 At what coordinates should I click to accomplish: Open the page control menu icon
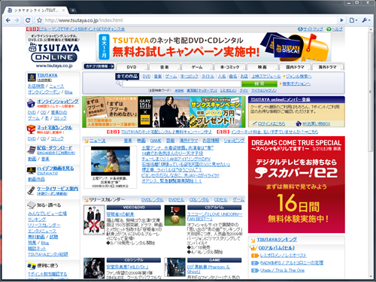353,20
